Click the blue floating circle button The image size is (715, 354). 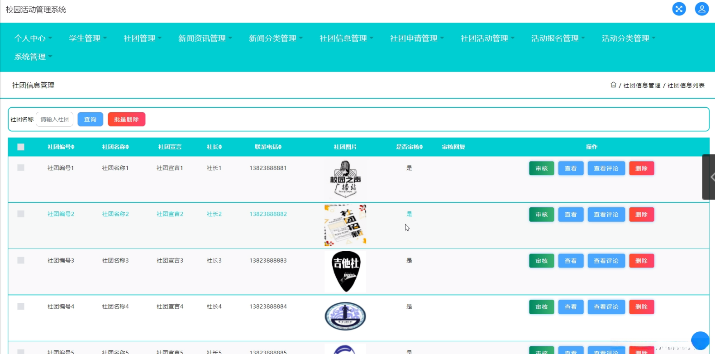click(x=700, y=341)
